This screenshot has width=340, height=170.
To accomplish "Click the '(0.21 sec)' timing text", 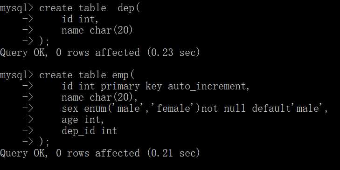I will 173,154.
